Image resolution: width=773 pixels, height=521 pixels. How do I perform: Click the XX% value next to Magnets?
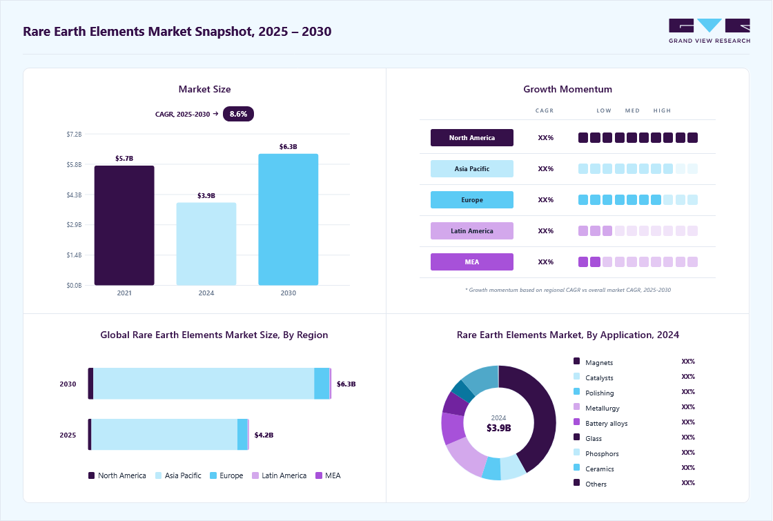pos(688,362)
